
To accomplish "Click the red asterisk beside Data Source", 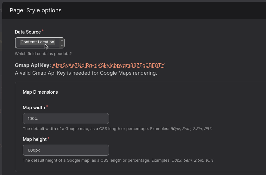I will click(43, 31).
